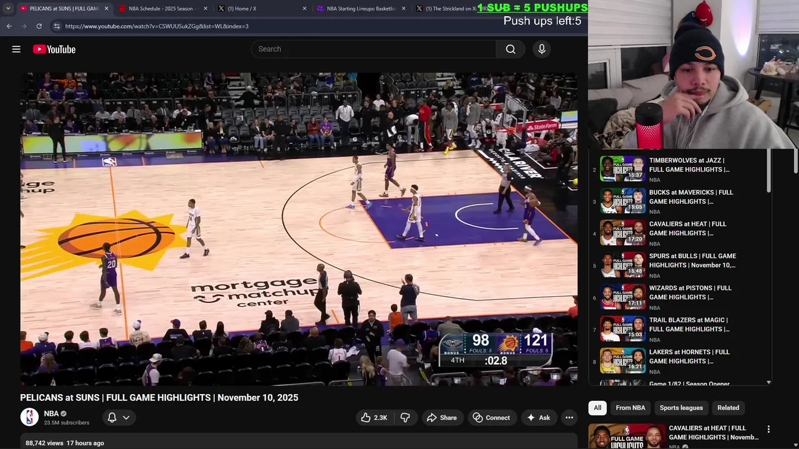This screenshot has height=449, width=799.
Task: Select the All filter chip
Action: coord(597,408)
